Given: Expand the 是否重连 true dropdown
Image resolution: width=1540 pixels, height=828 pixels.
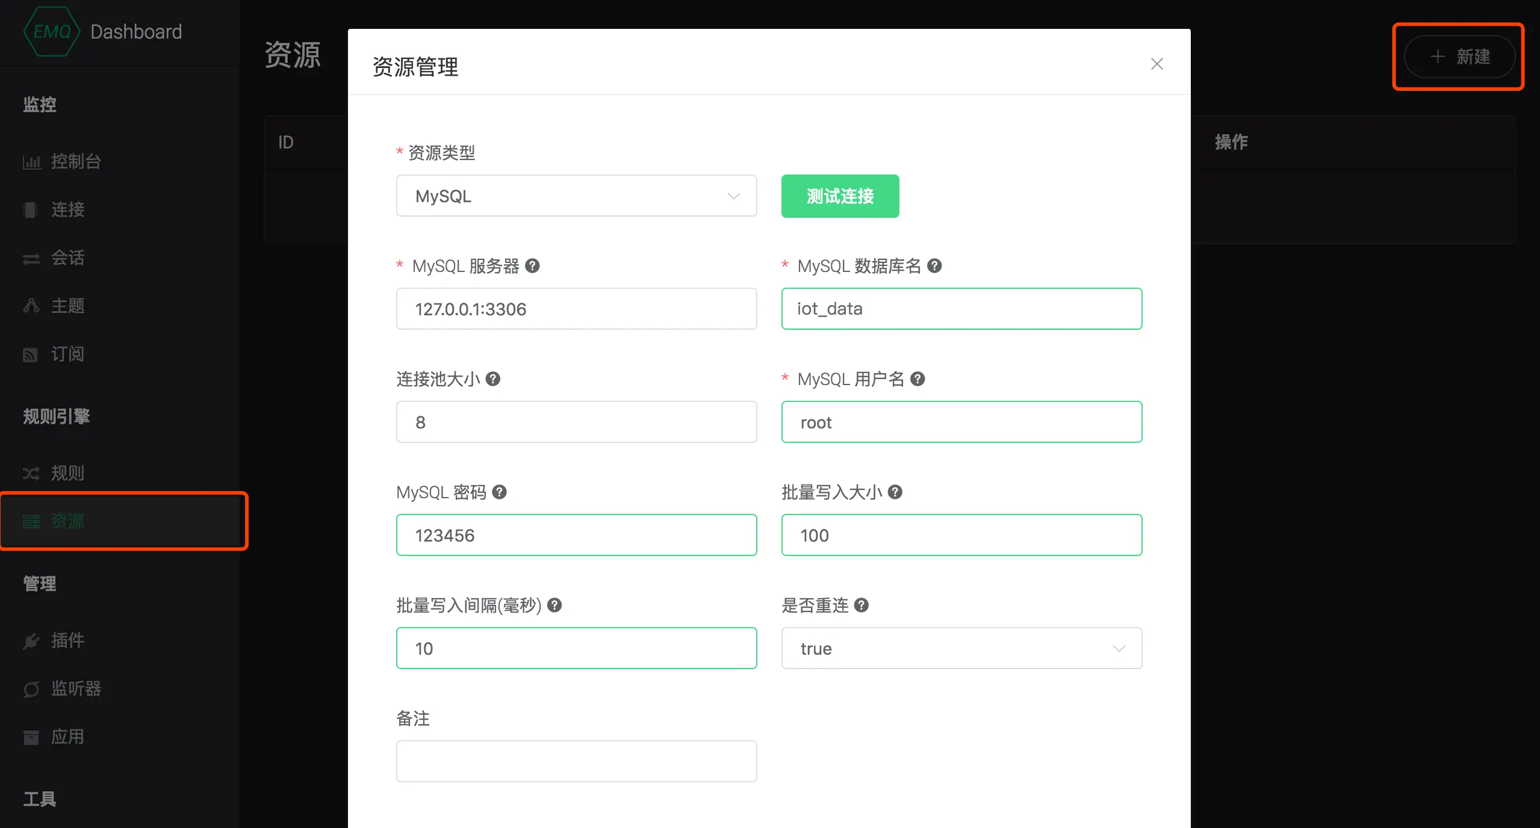Looking at the screenshot, I should pos(961,648).
